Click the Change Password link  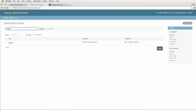180,13
